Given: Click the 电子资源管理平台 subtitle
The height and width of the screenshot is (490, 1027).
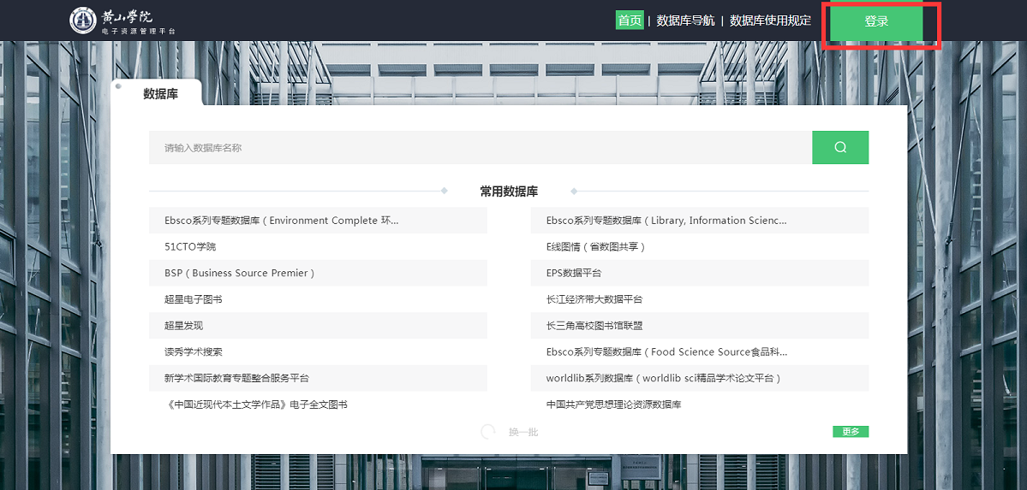Looking at the screenshot, I should pos(139,31).
